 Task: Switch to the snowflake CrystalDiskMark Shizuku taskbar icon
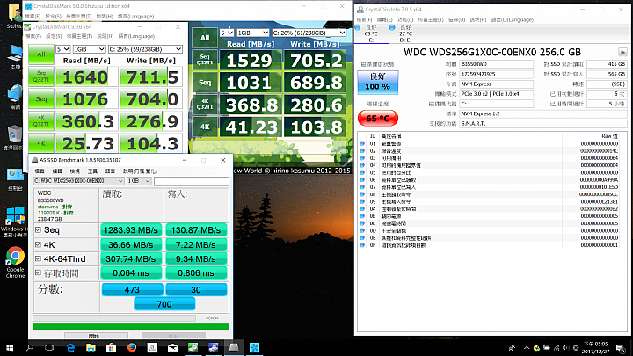point(254,347)
